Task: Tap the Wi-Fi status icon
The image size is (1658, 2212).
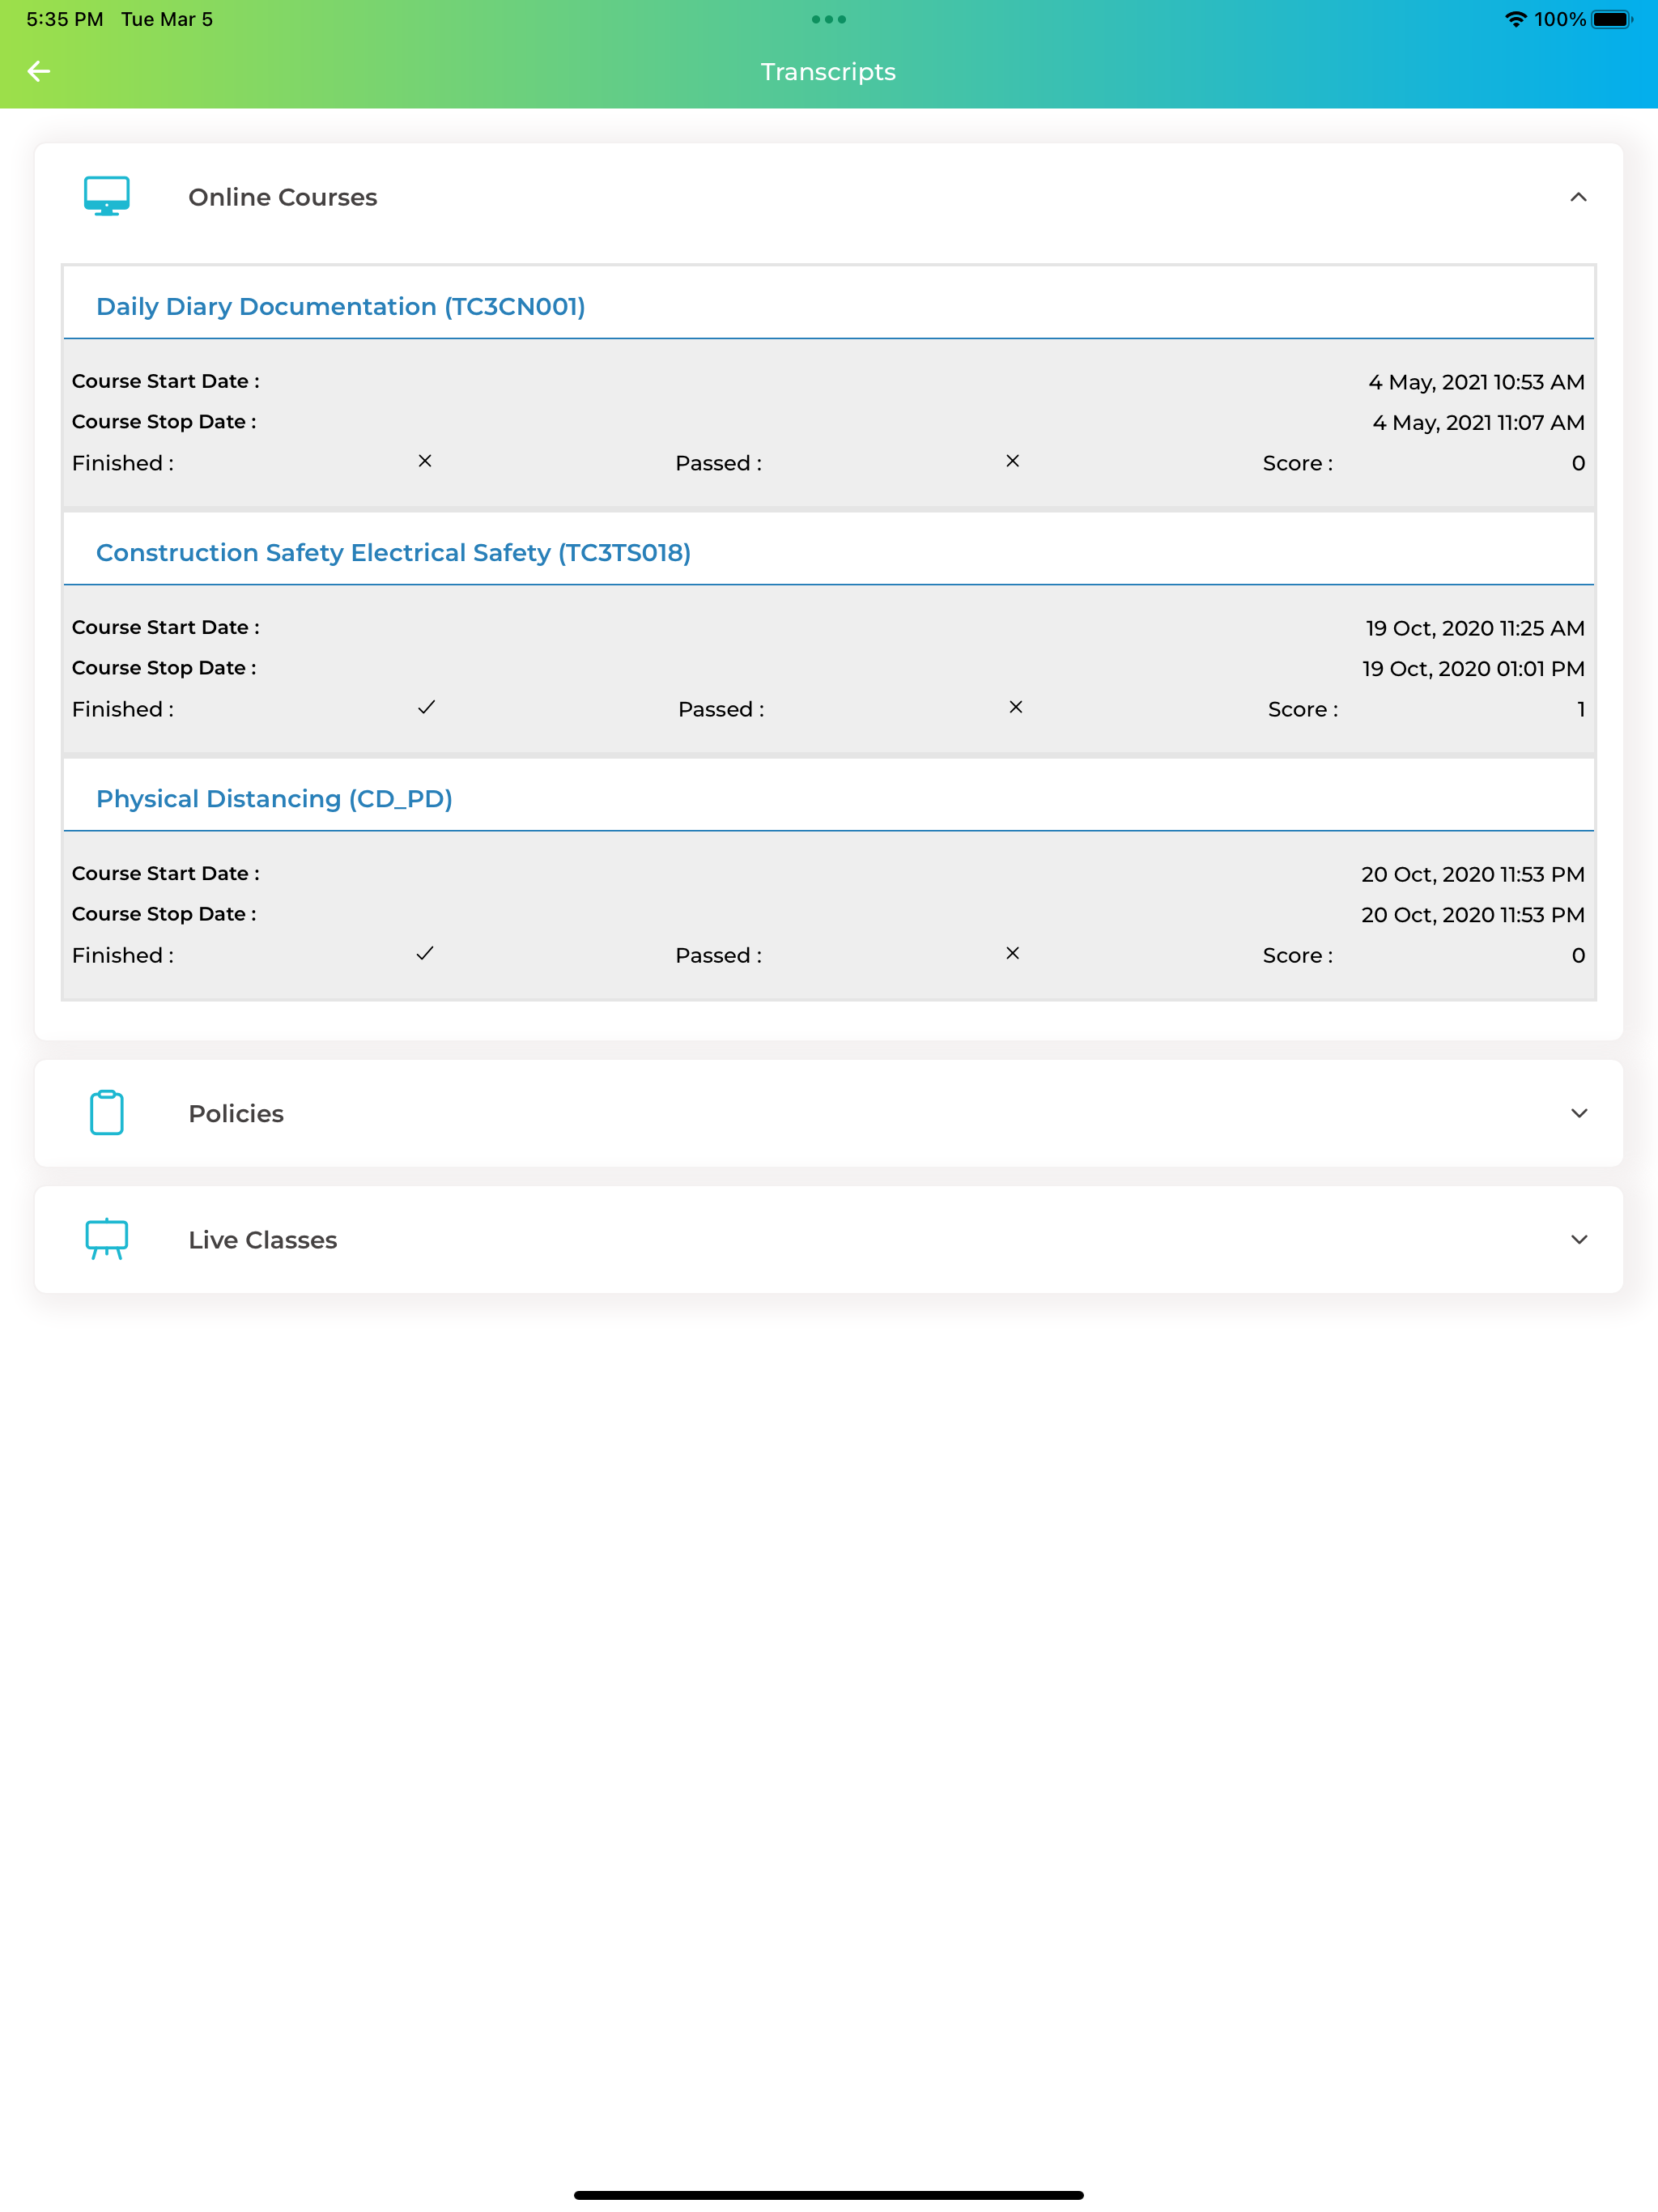Action: point(1516,19)
